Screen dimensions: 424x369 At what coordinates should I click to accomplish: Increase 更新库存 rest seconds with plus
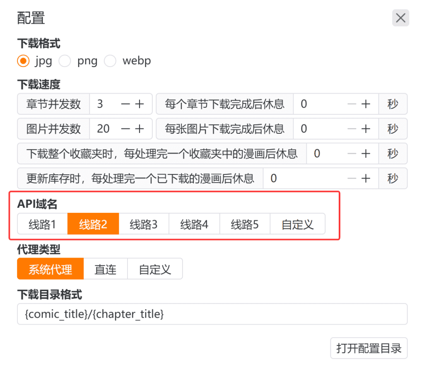pos(366,178)
